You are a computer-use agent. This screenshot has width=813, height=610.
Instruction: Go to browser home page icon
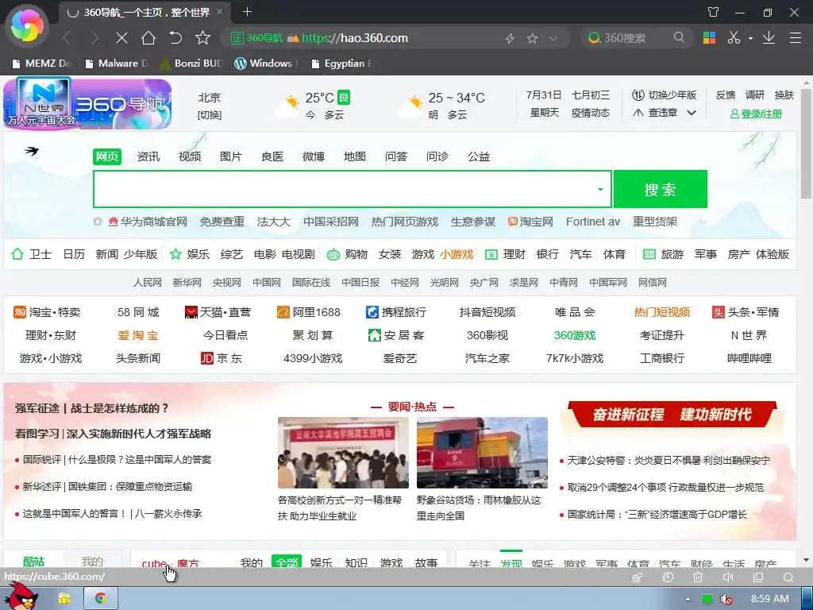pyautogui.click(x=148, y=38)
